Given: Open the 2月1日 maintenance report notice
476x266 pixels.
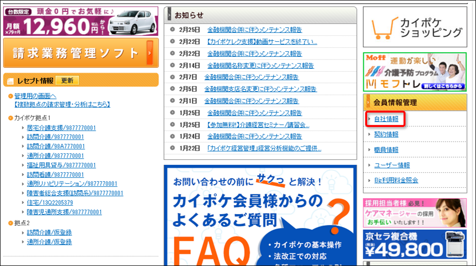Looking at the screenshot, I should point(251,101).
